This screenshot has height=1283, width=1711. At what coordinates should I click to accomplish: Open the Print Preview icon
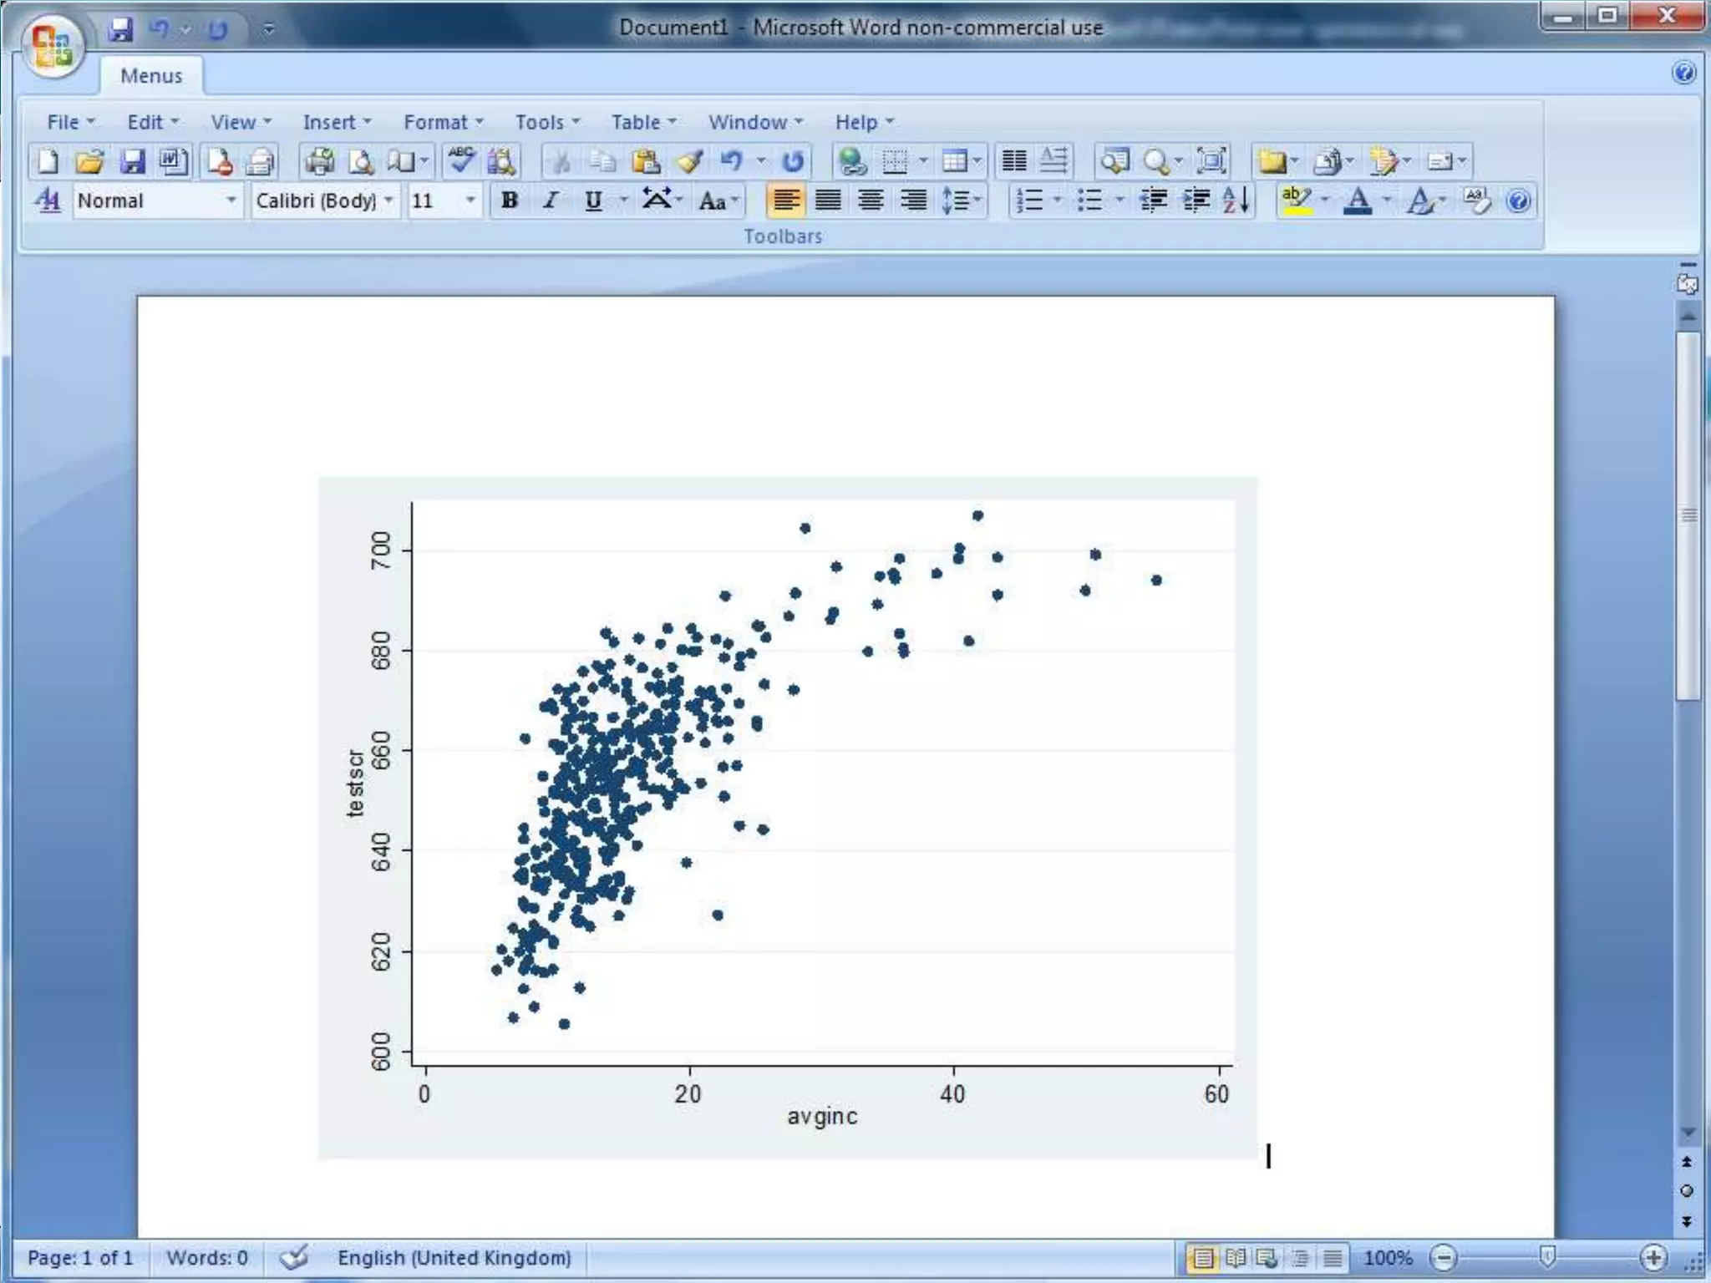(361, 160)
